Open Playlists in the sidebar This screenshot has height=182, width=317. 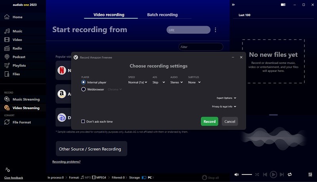point(15,65)
